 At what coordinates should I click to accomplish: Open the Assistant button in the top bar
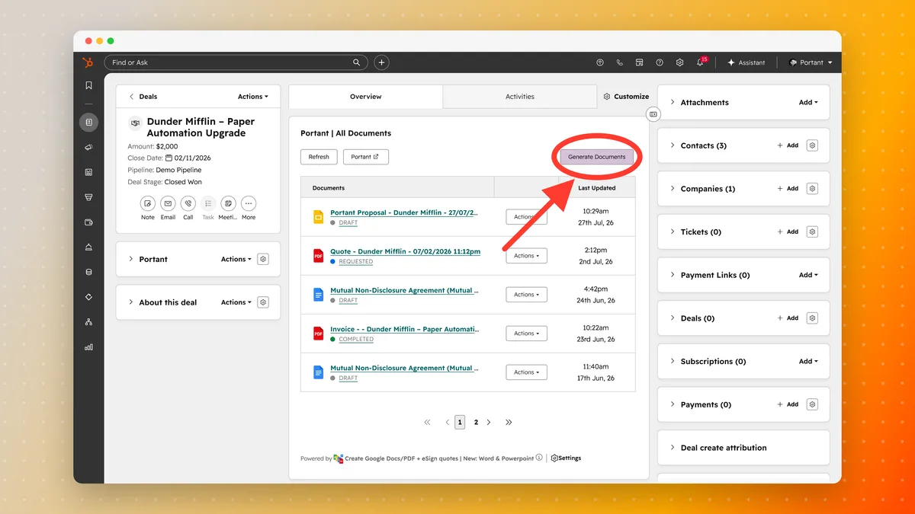(x=746, y=62)
